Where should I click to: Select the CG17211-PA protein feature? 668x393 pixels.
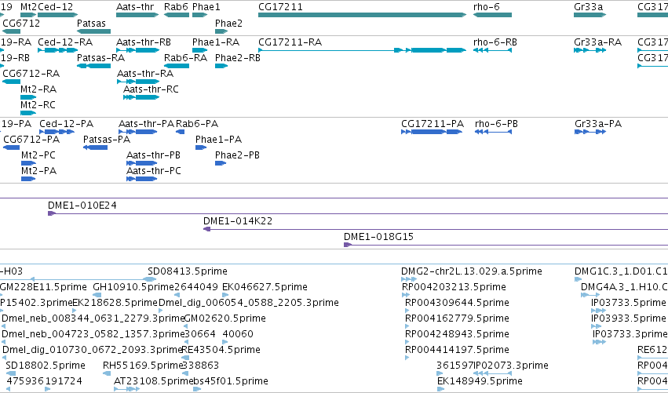click(x=432, y=132)
